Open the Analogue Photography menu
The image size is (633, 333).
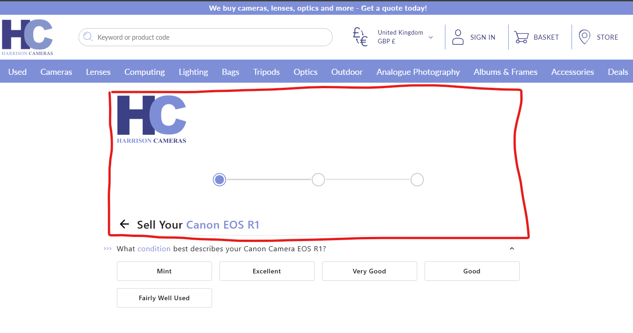pos(418,72)
